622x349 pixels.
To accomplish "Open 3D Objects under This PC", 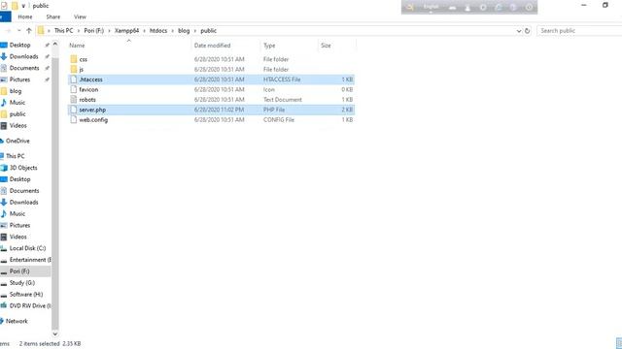I will (x=23, y=168).
